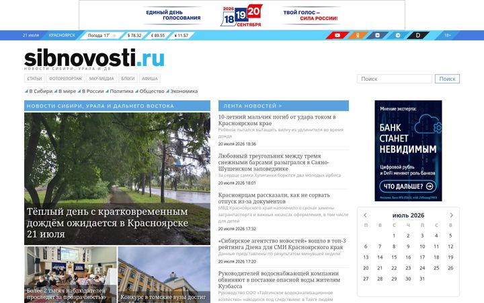Viewport: 484px width, 303px height.
Task: Open the Dzen black D icon
Action: point(418,35)
